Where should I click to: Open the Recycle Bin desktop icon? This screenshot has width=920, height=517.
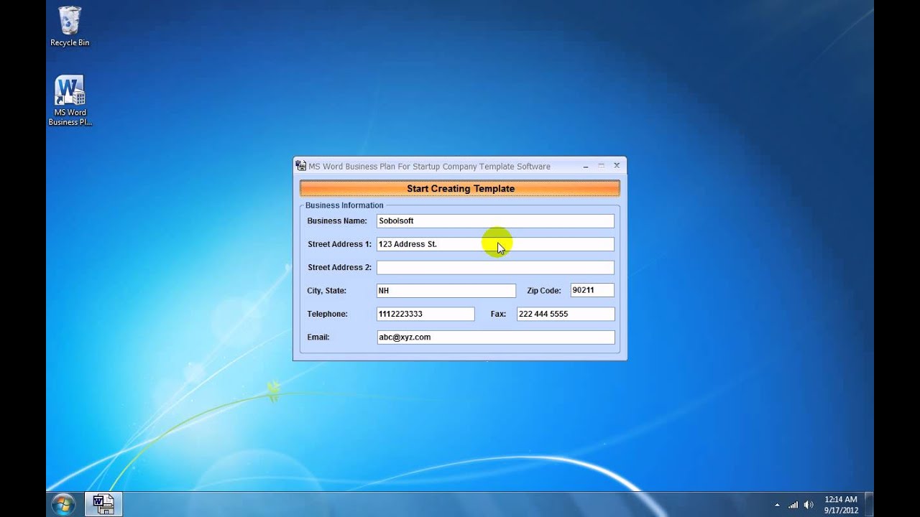(70, 27)
